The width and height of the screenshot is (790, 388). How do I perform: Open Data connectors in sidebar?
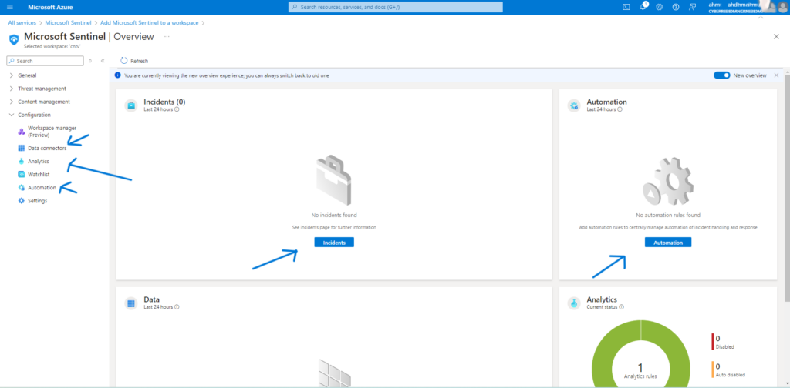(x=47, y=148)
